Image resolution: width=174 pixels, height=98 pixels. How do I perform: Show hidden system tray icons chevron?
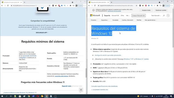(150, 96)
